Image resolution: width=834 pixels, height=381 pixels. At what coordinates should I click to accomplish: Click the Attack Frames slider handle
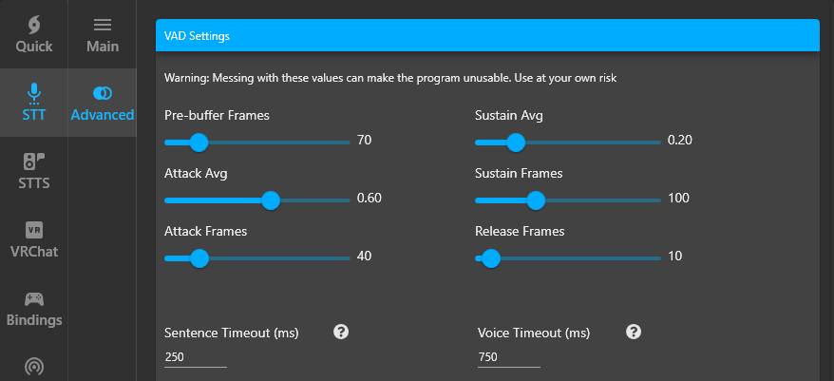click(200, 258)
